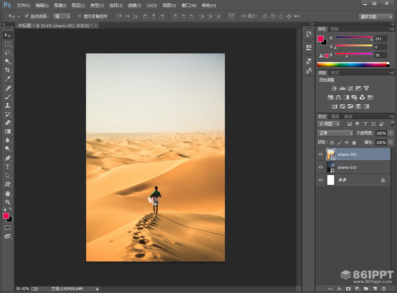The width and height of the screenshot is (397, 293).
Task: Open the Color panel flyout menu
Action: coord(392,29)
